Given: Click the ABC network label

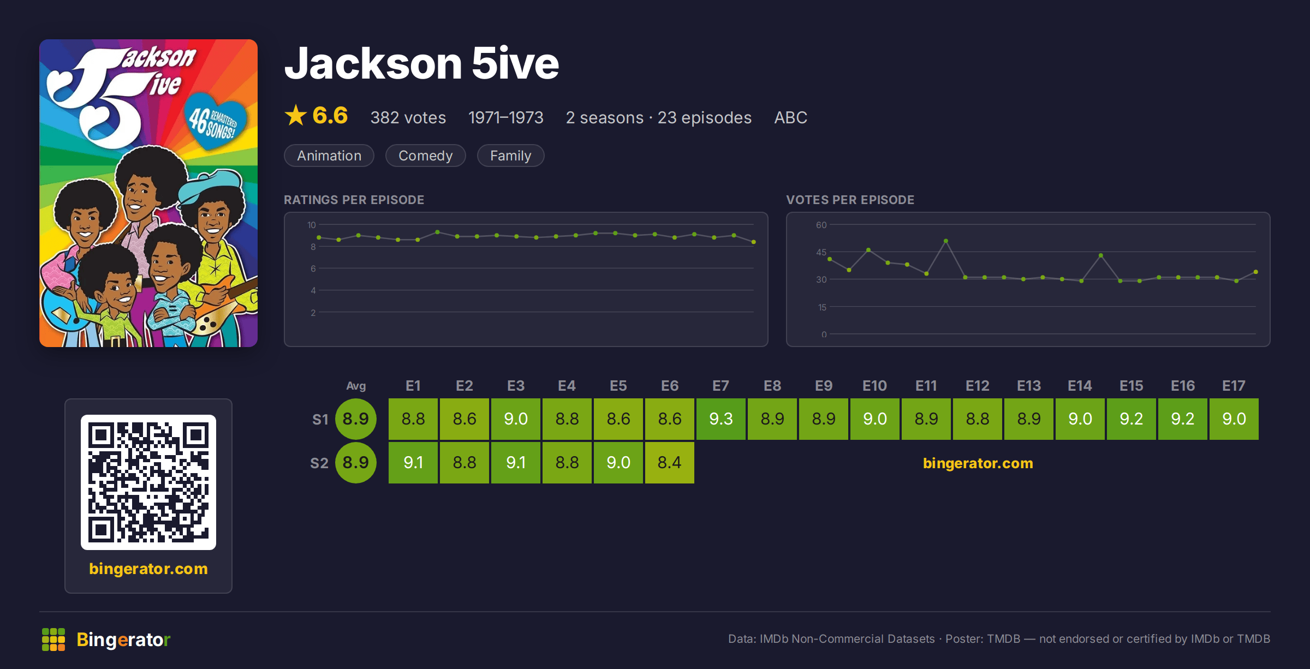Looking at the screenshot, I should click(x=791, y=117).
